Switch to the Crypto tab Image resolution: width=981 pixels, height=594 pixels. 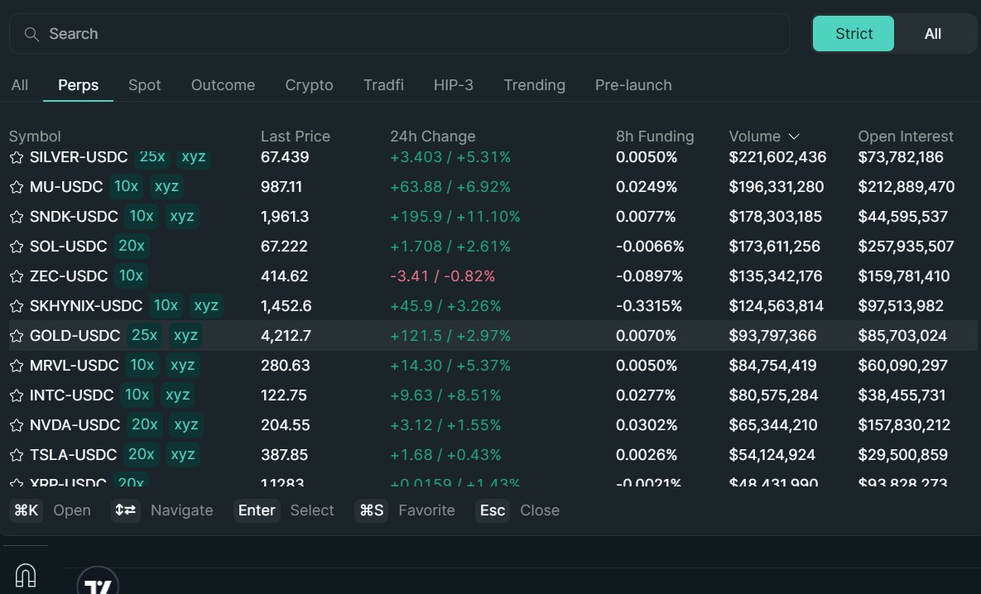[309, 85]
